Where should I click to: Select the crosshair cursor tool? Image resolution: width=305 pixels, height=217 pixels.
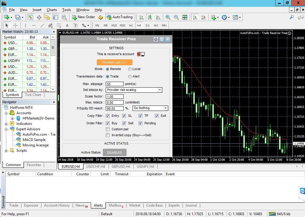15,25
